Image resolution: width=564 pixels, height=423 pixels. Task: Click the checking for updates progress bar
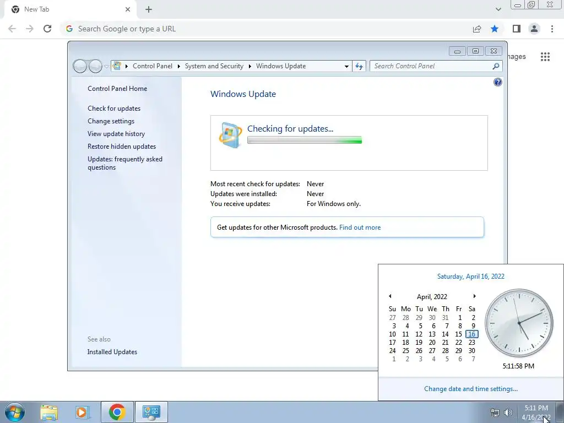click(x=304, y=140)
